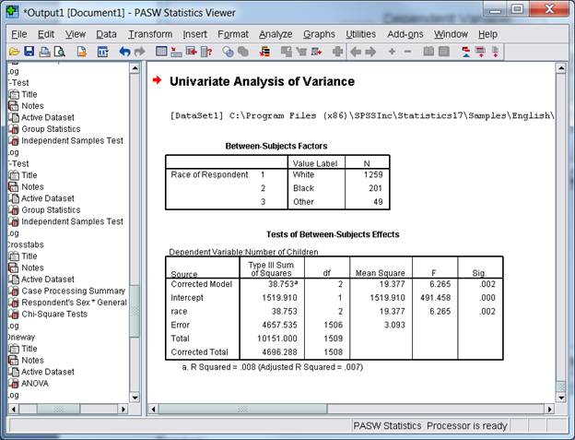Open the Graphs menu
575x440 pixels.
point(319,34)
